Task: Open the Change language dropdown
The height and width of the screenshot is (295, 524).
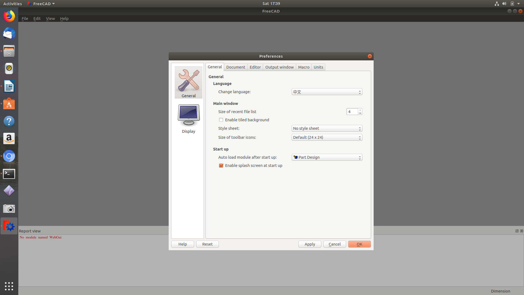Action: 327,92
